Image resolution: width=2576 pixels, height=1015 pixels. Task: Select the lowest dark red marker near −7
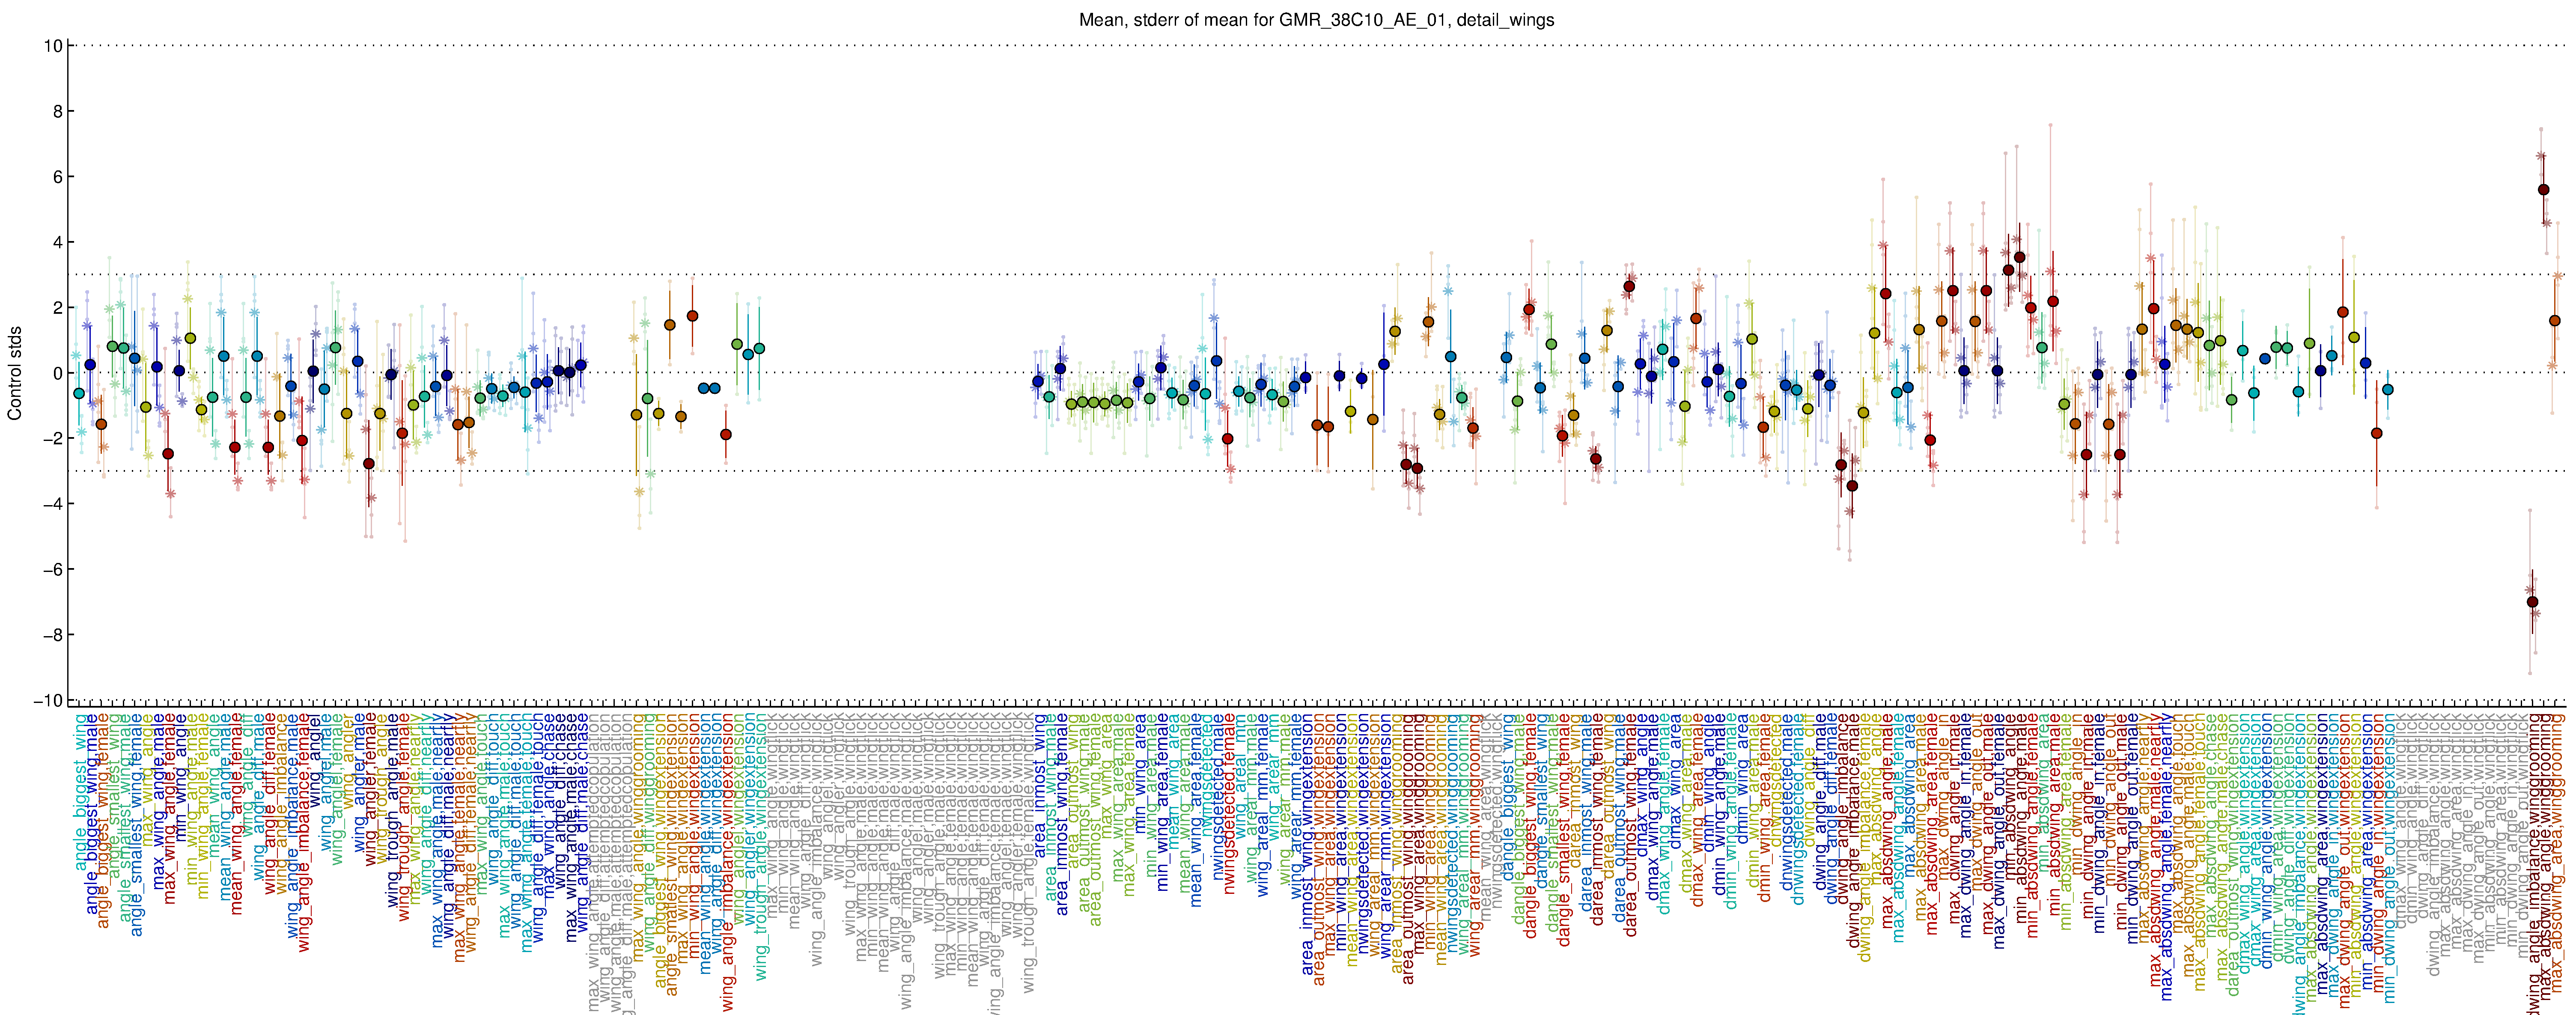click(x=2532, y=602)
